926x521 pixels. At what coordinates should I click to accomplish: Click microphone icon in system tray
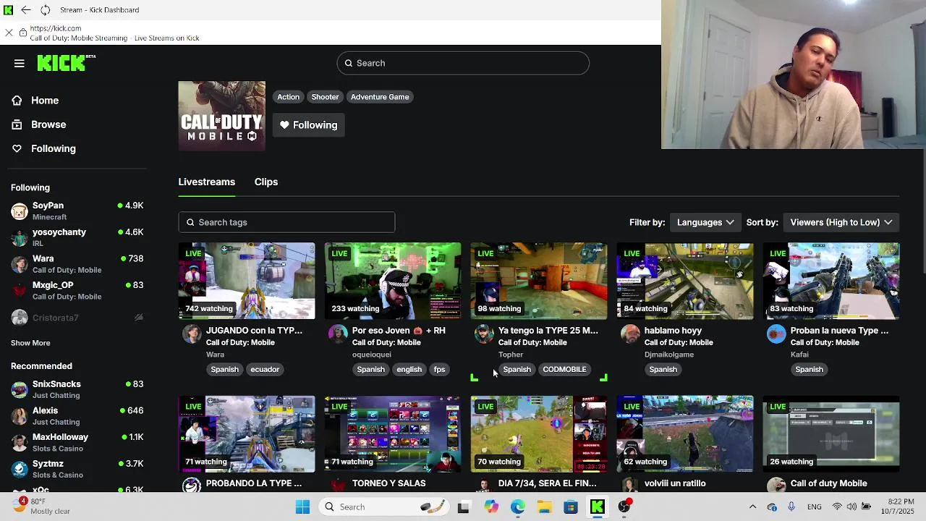pos(791,507)
